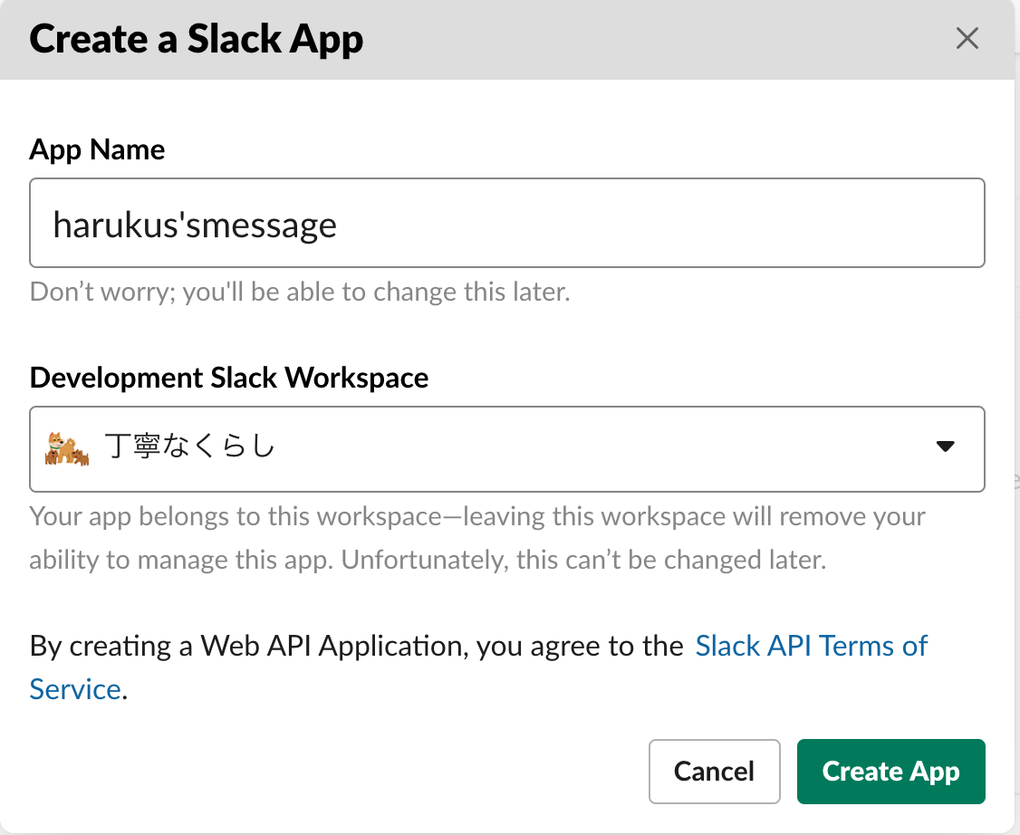This screenshot has height=835, width=1020.
Task: Click the shiba dog workspace icon
Action: (x=67, y=448)
